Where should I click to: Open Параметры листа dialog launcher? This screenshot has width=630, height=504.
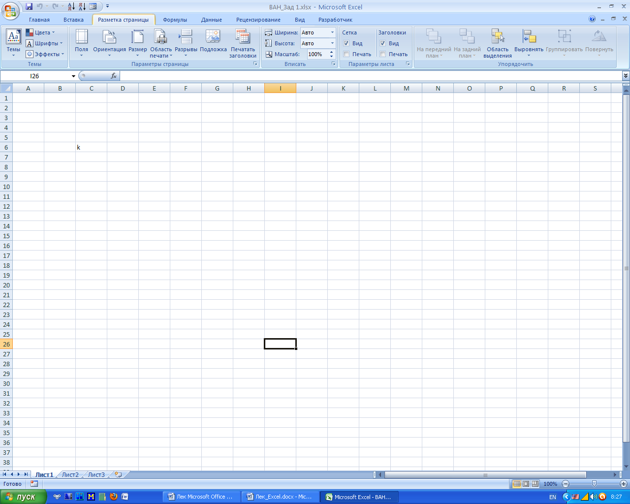(x=408, y=64)
